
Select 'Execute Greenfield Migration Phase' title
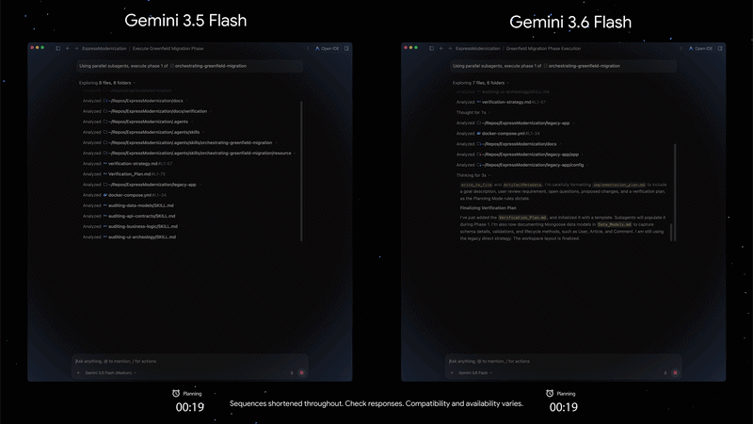[x=168, y=48]
